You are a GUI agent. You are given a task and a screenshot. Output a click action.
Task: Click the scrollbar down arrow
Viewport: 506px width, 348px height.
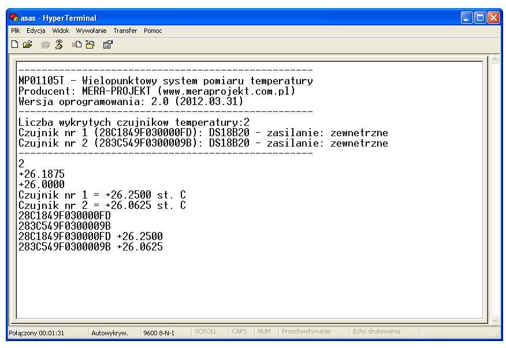pyautogui.click(x=494, y=320)
